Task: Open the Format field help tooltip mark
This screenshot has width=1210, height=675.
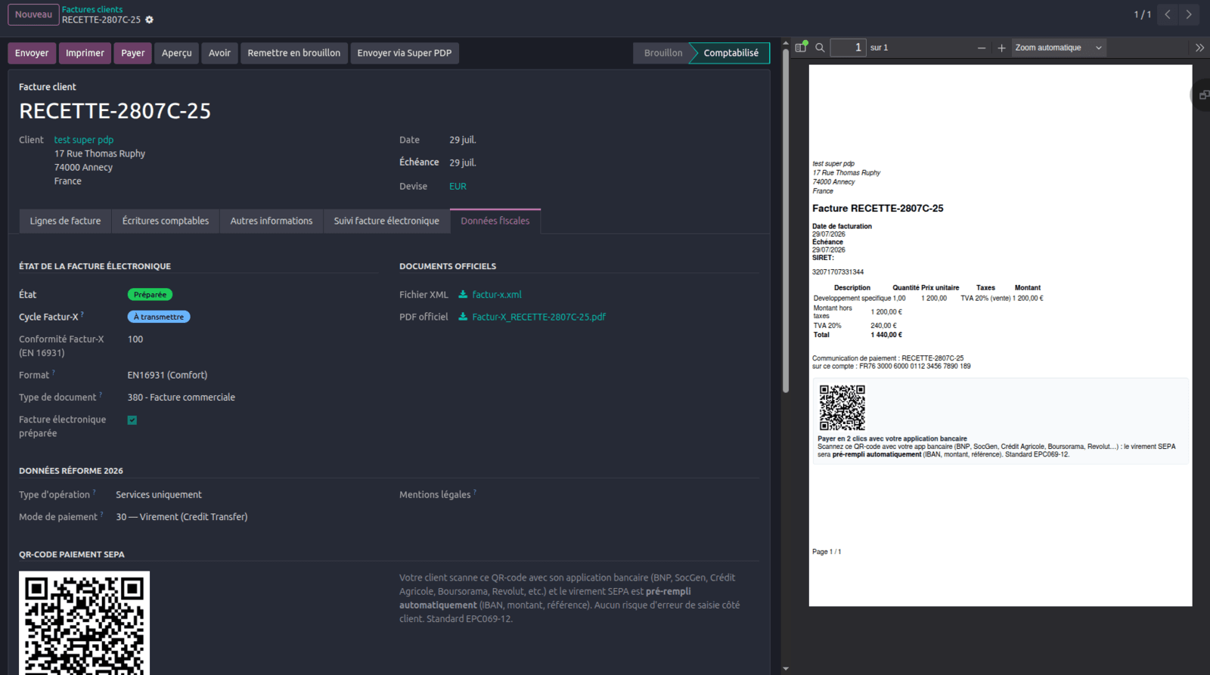Action: click(x=54, y=372)
